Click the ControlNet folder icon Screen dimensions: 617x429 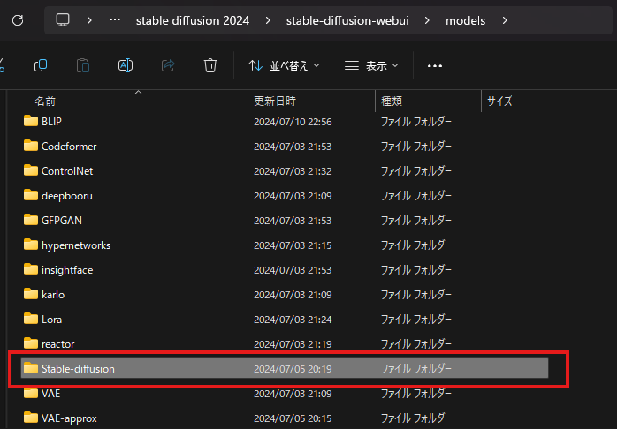[x=31, y=170]
